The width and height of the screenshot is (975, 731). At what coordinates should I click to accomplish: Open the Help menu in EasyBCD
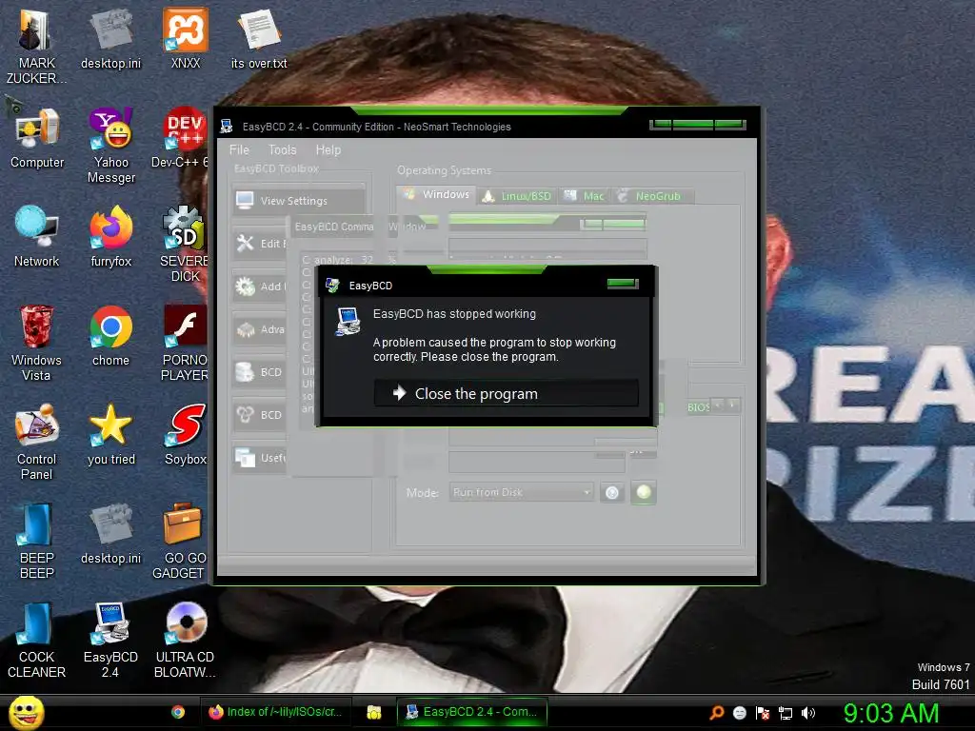[328, 149]
